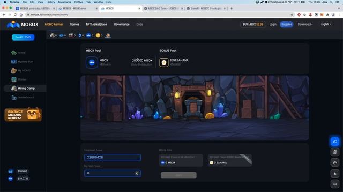Go to NFT Marketplace
The image size is (343, 192).
(x=96, y=25)
